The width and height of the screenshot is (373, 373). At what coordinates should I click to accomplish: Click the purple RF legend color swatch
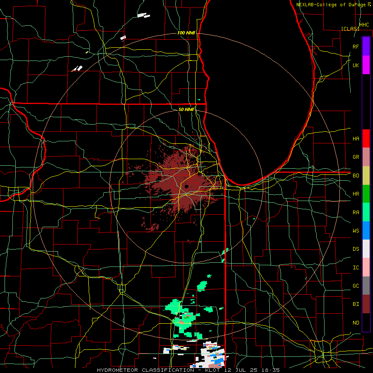pyautogui.click(x=366, y=46)
